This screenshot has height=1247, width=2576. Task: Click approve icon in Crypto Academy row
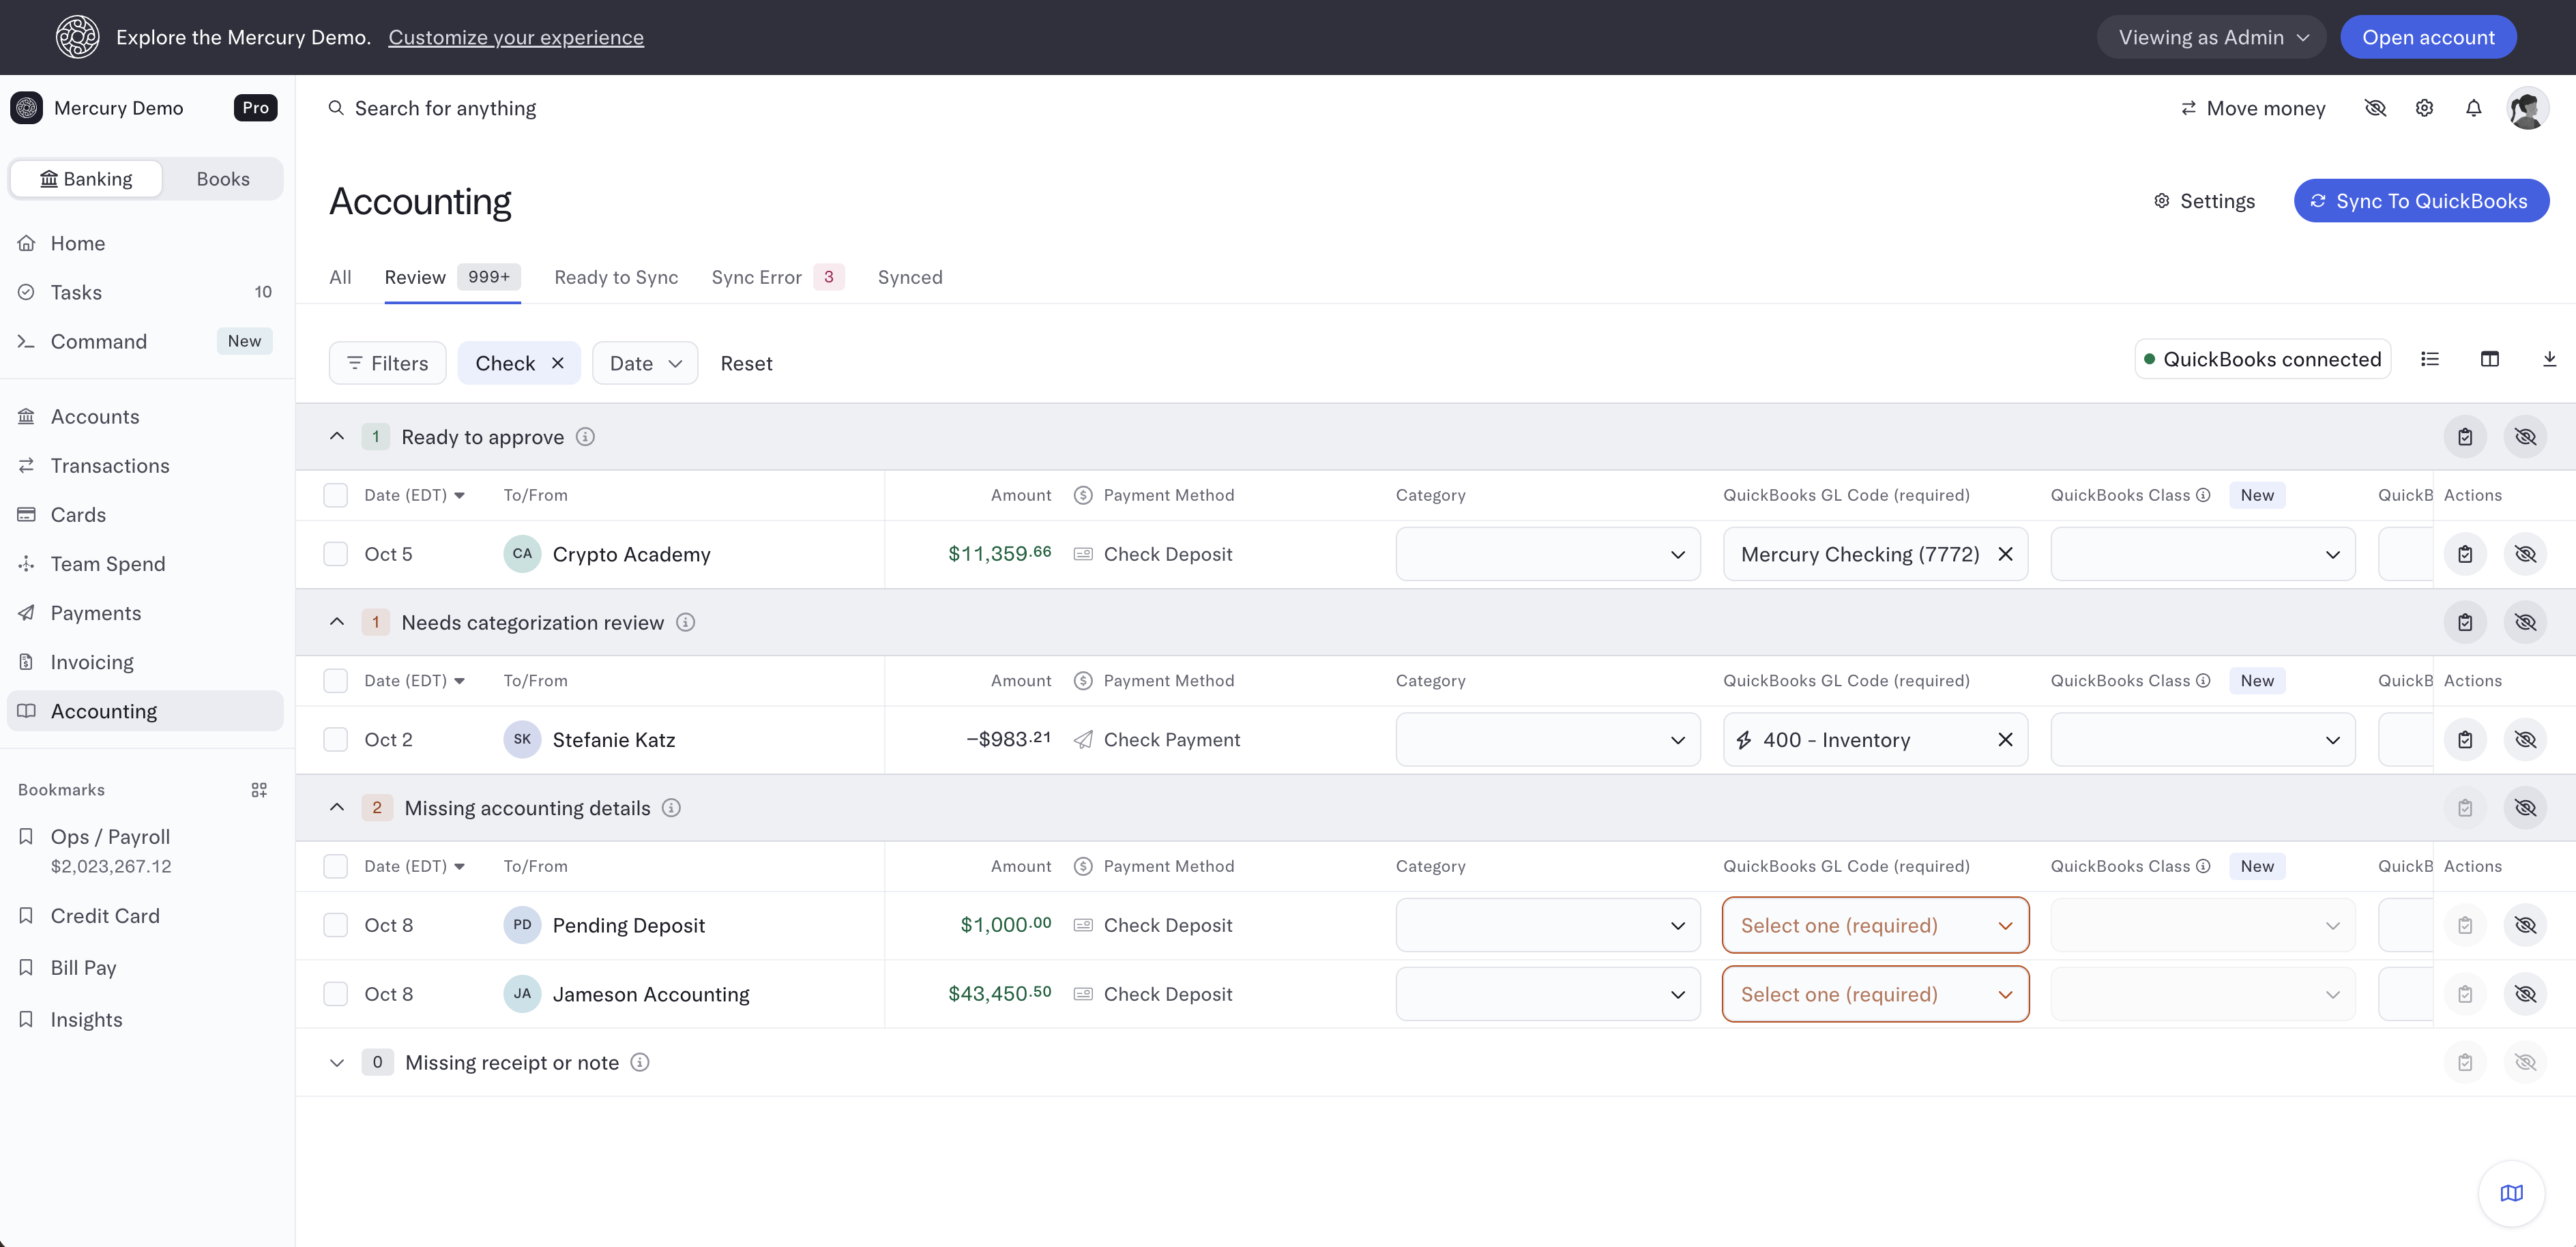click(x=2465, y=554)
